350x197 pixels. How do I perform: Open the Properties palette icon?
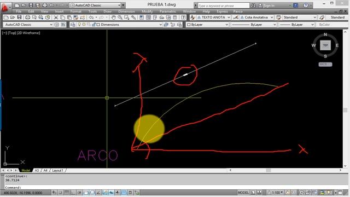(142, 17)
